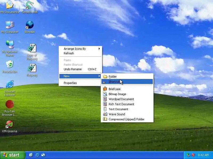213x159 pixels.
Task: Select the Internet Explorer desktop icon
Action: [x=10, y=84]
